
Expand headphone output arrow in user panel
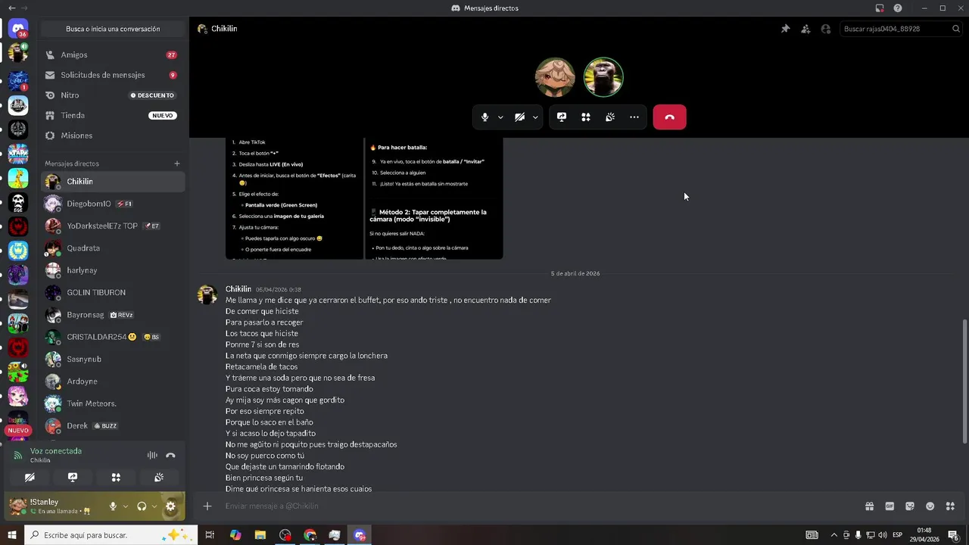[154, 506]
